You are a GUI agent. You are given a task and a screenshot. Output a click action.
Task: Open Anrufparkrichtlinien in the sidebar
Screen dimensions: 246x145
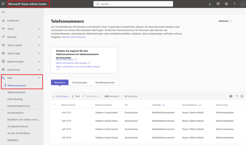pos(18,126)
